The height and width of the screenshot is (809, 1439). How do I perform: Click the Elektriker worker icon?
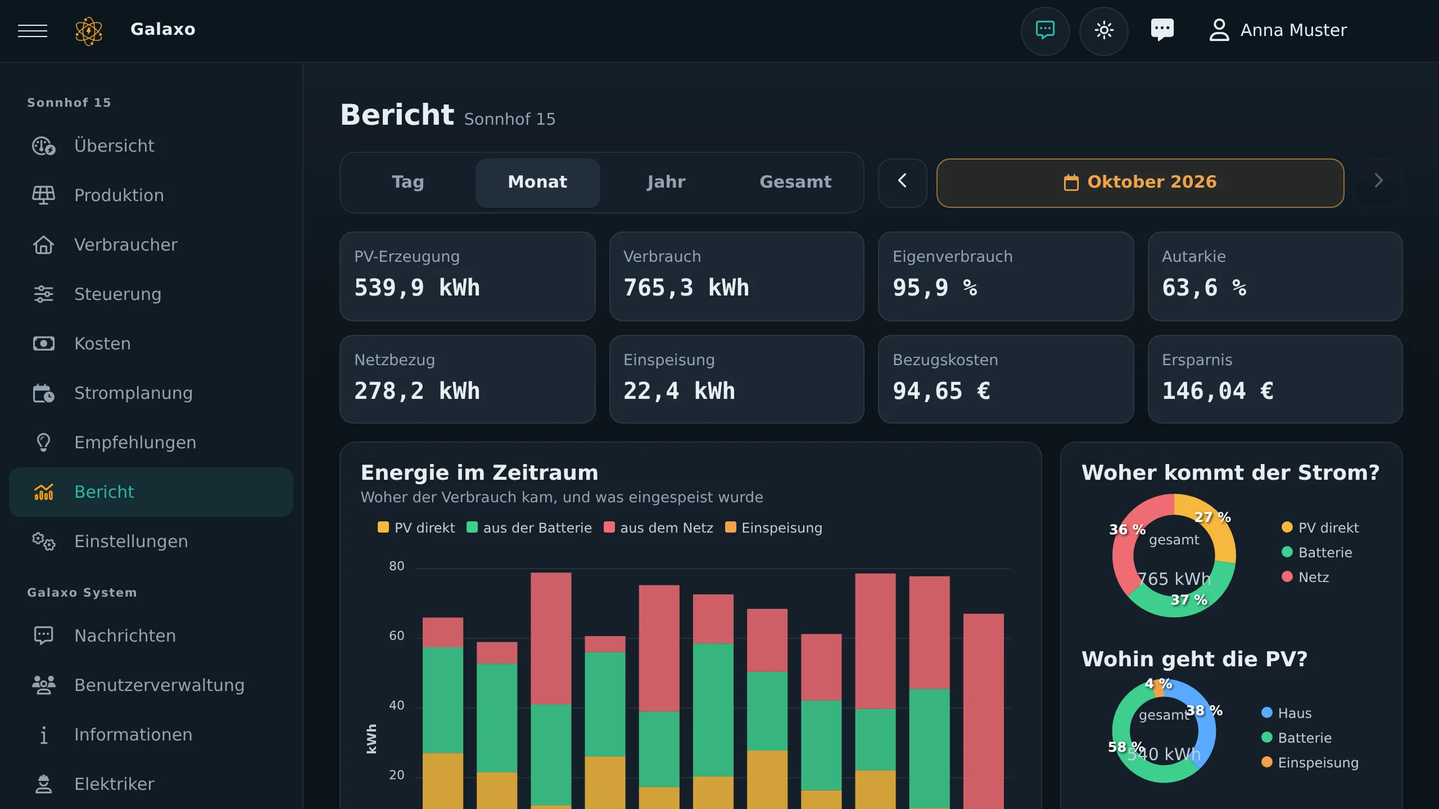pos(44,784)
